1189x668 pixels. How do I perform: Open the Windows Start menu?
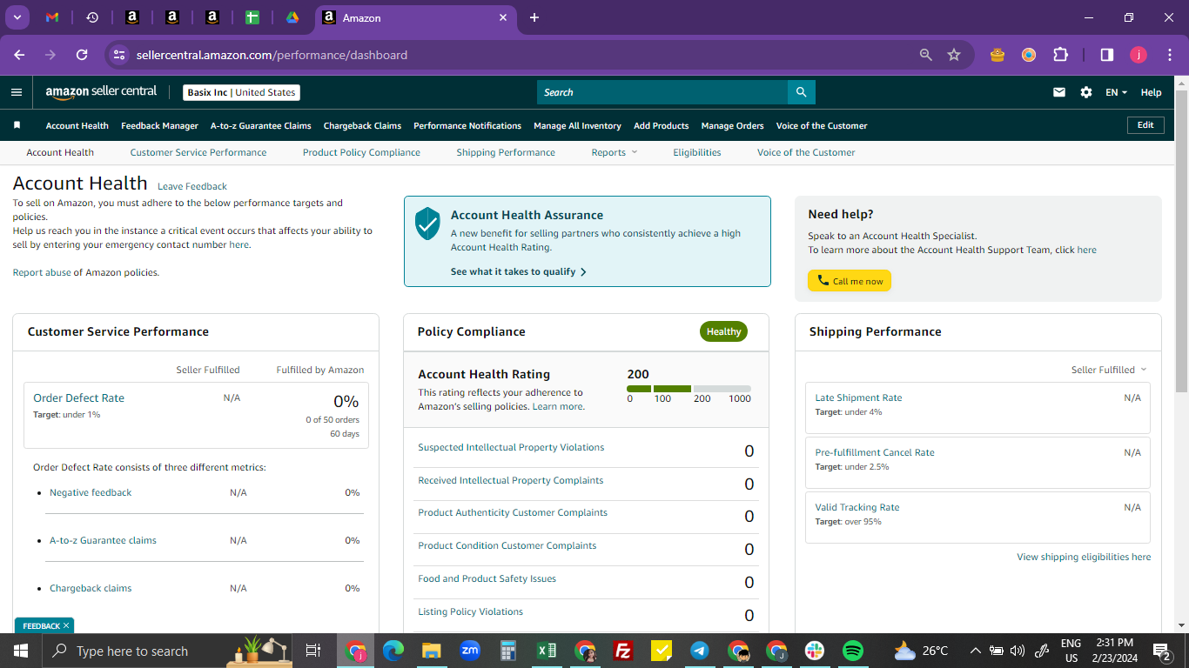(21, 651)
